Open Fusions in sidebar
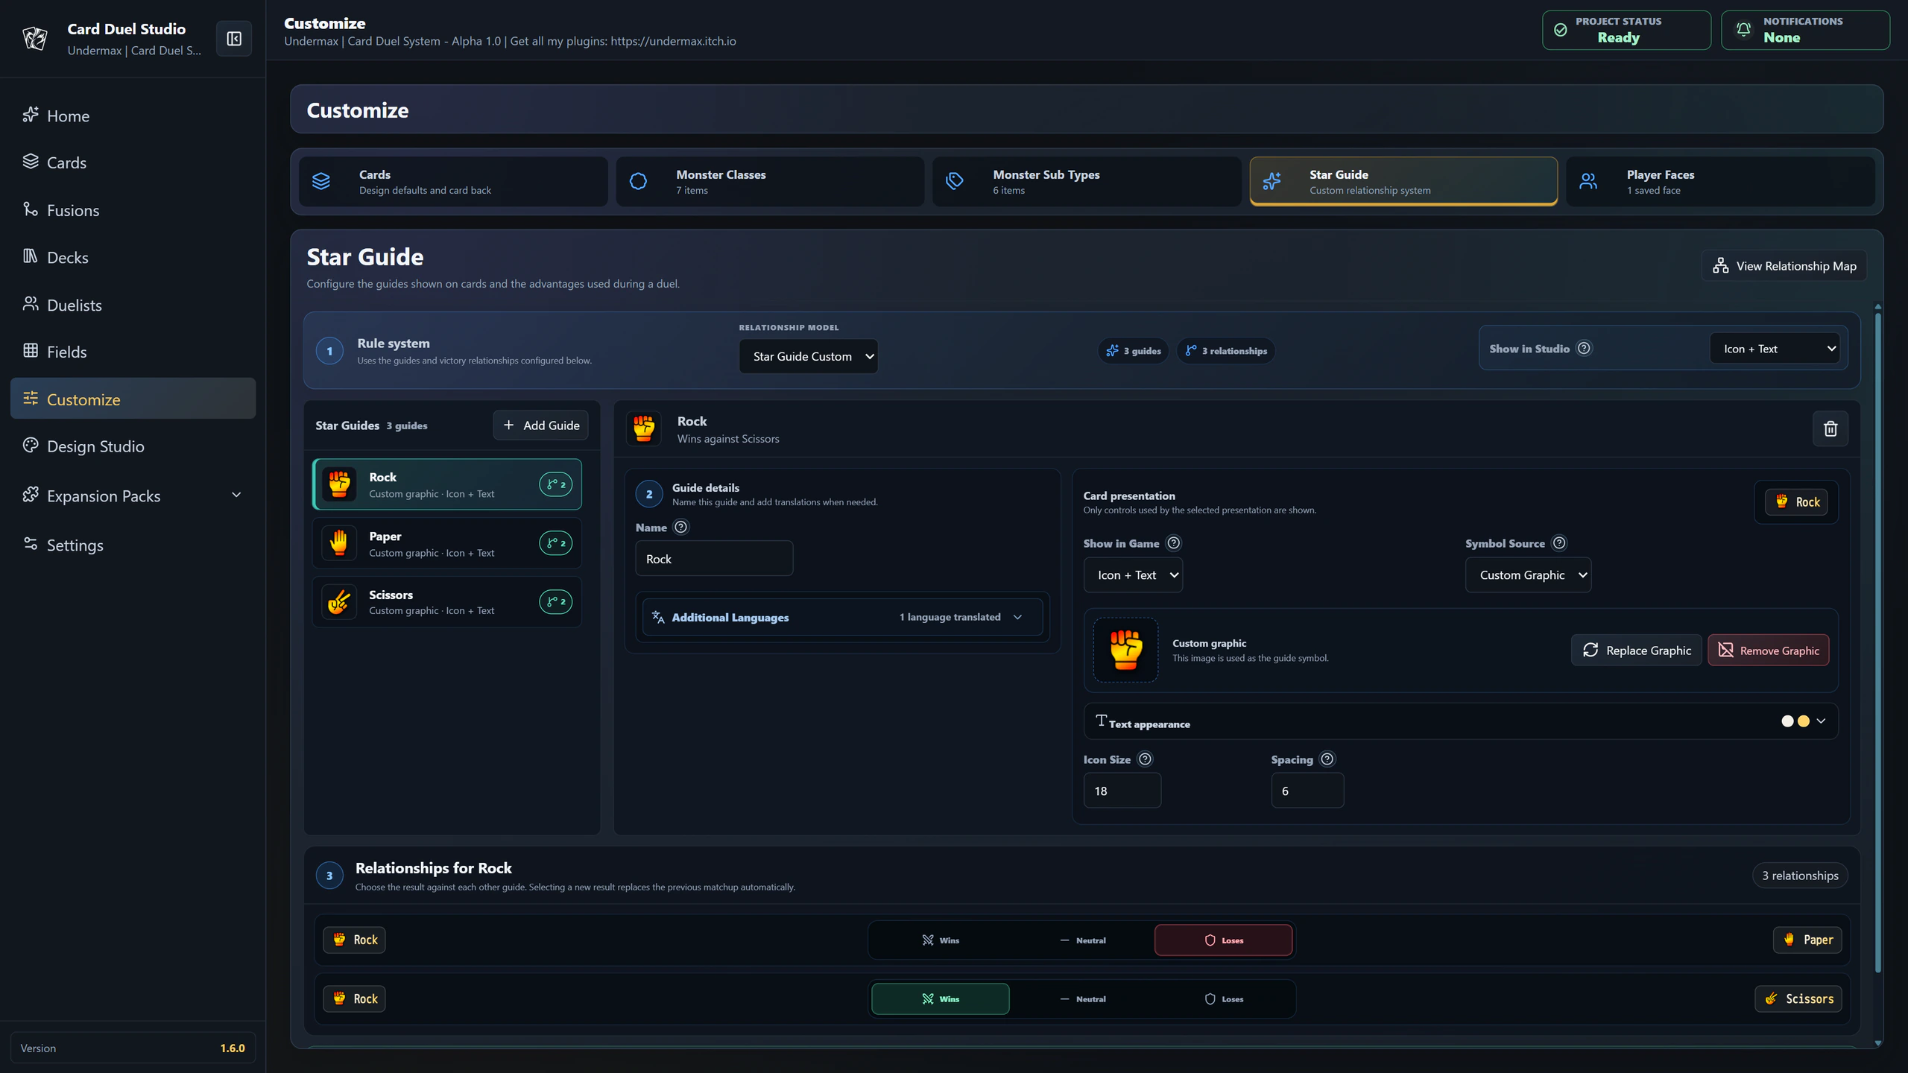 (x=133, y=210)
